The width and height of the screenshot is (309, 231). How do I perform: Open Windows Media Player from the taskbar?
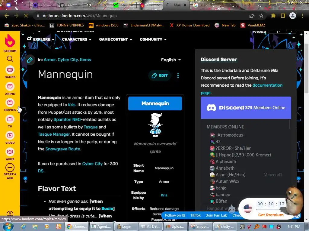pyautogui.click(x=47, y=226)
